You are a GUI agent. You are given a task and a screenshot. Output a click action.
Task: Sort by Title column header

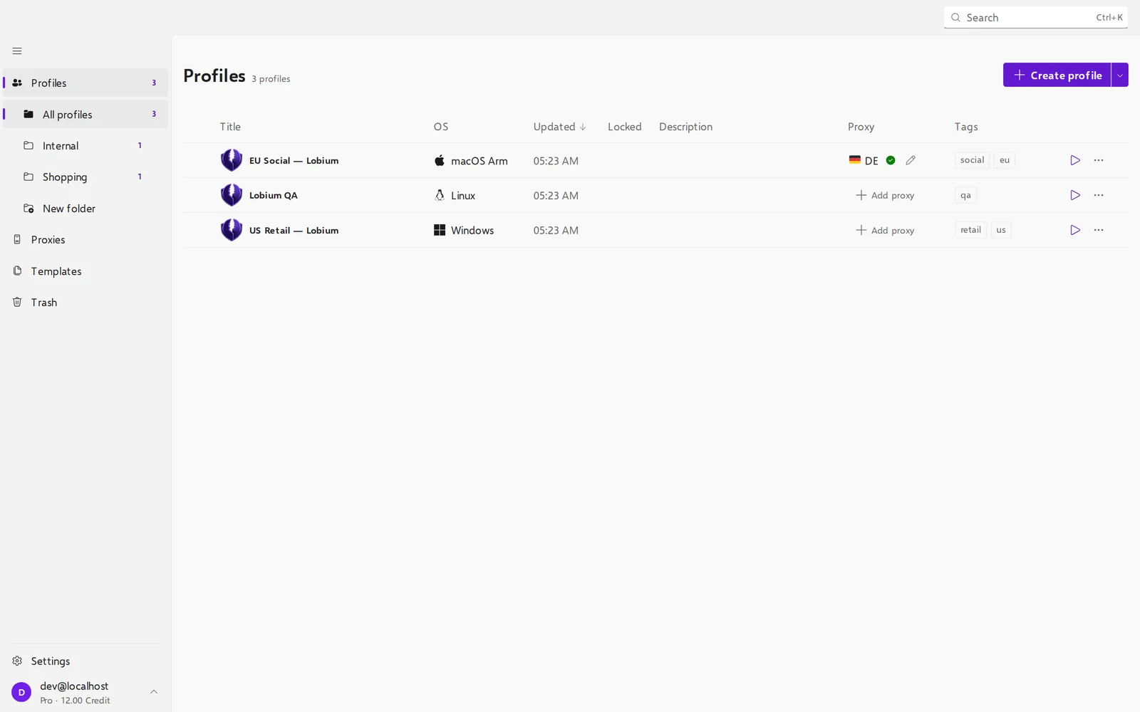click(x=230, y=127)
